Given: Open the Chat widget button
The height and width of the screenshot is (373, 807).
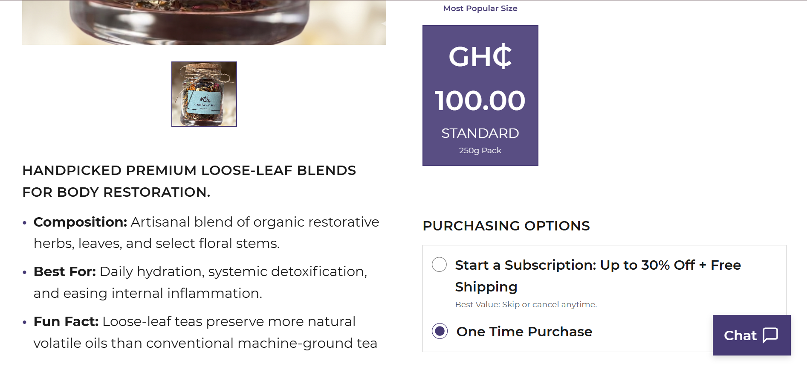Looking at the screenshot, I should 752,335.
